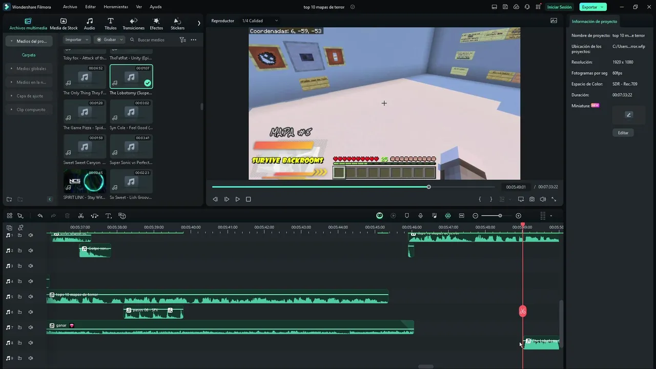Viewport: 656px width, 369px height.
Task: Open the 1/4 Calidad quality dropdown
Action: tap(260, 20)
